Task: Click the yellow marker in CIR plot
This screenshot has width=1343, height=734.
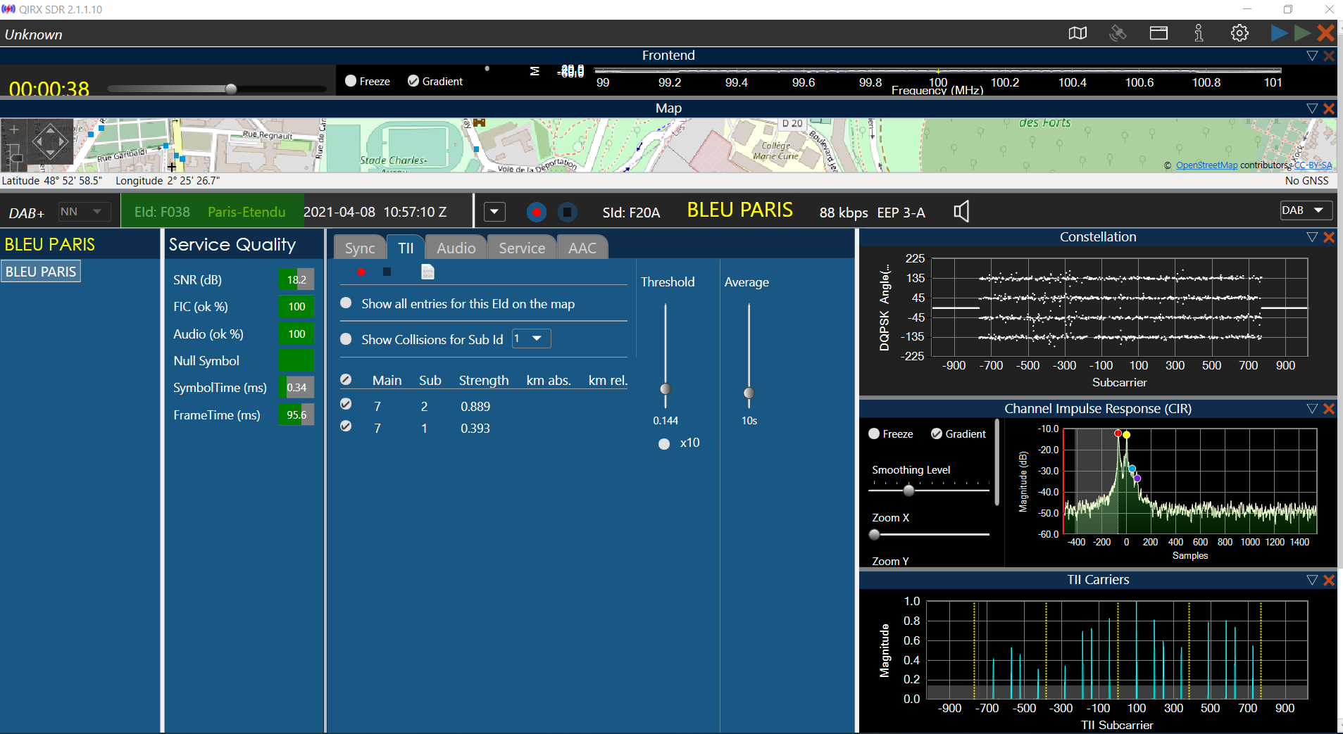Action: (x=1127, y=435)
